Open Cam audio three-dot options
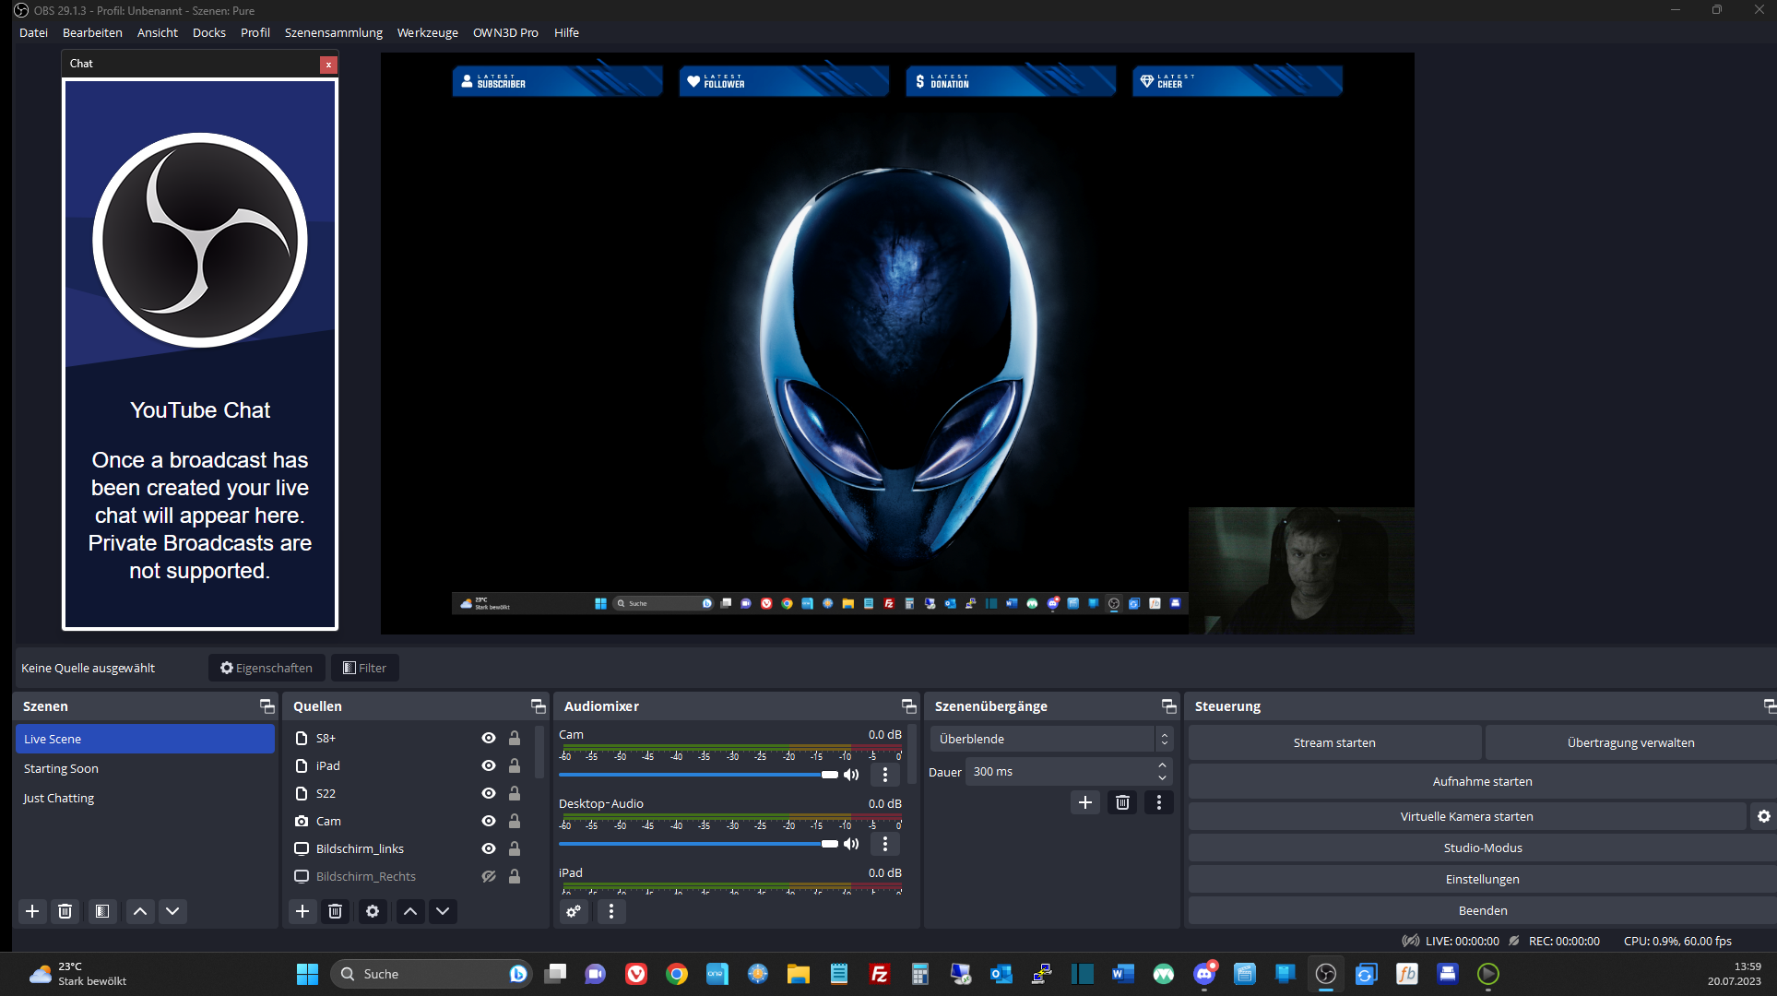This screenshot has width=1777, height=996. [885, 775]
